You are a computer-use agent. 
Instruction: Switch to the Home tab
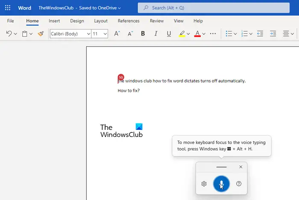click(x=32, y=21)
